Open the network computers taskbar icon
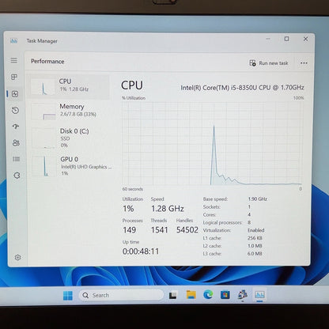 click(x=243, y=294)
